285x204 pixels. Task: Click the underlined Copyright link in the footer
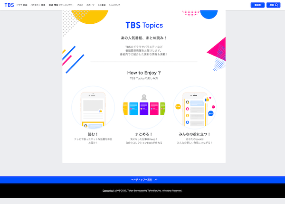pyautogui.click(x=108, y=191)
